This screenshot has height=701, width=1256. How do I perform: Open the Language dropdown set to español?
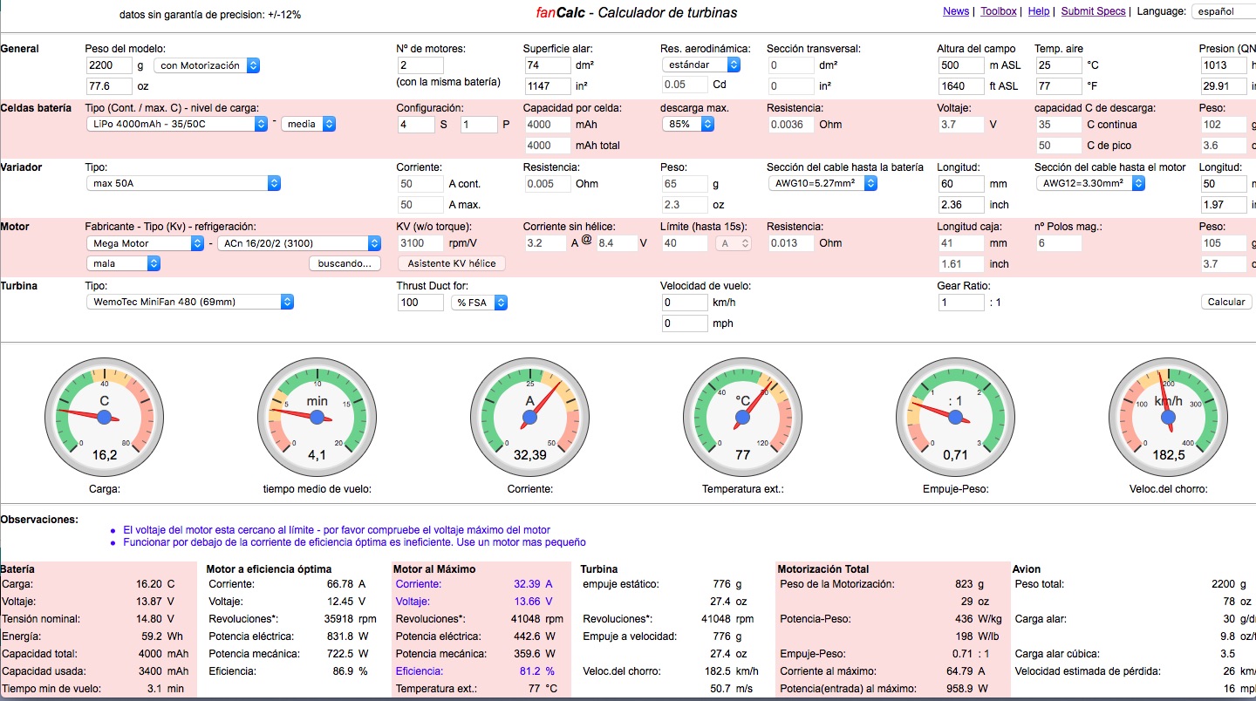(1223, 12)
